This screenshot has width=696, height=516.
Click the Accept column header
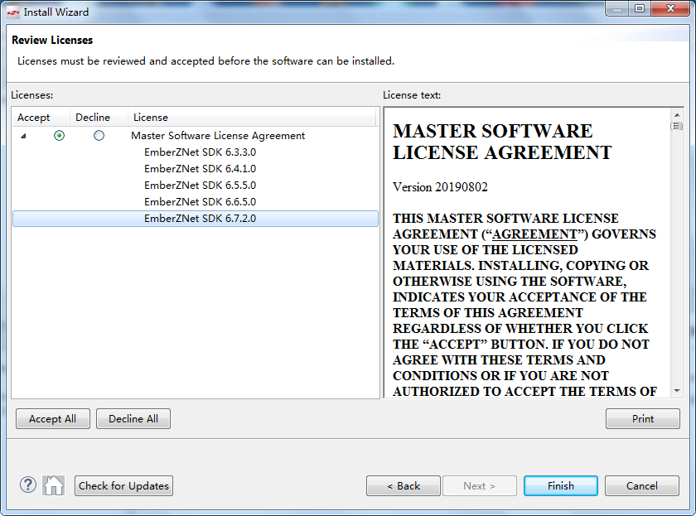click(x=41, y=118)
